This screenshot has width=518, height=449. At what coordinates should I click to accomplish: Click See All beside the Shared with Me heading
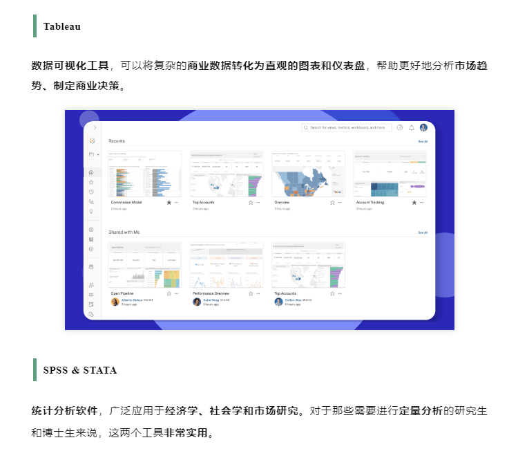[x=423, y=232]
